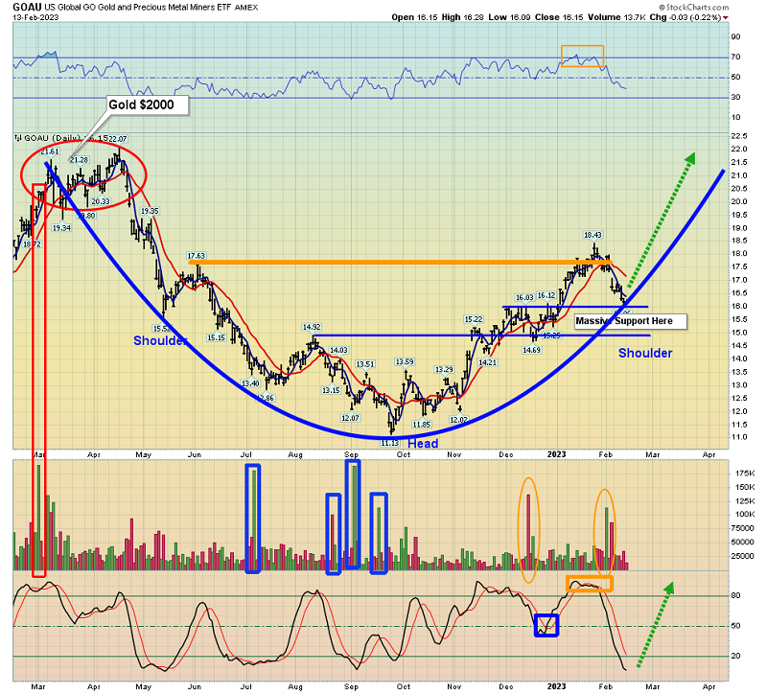Screen dimensions: 767x694
Task: Click the 21.28 price label
Action: click(79, 160)
